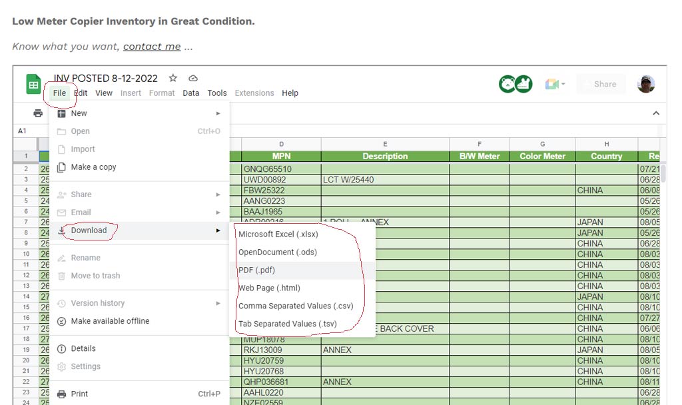Open the File menu

point(59,93)
